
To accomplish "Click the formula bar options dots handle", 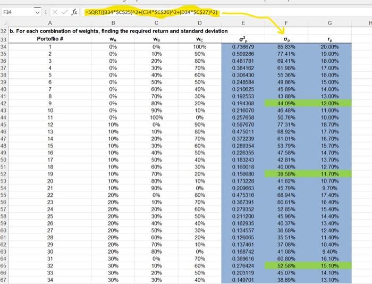I will (x=46, y=12).
